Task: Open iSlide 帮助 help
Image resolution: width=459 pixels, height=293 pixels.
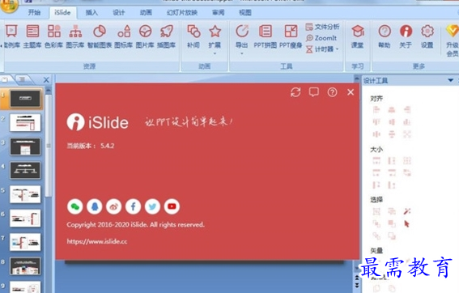Action: (x=385, y=36)
